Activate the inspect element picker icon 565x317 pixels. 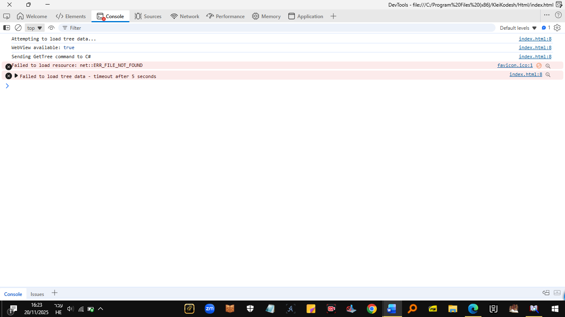(x=7, y=16)
